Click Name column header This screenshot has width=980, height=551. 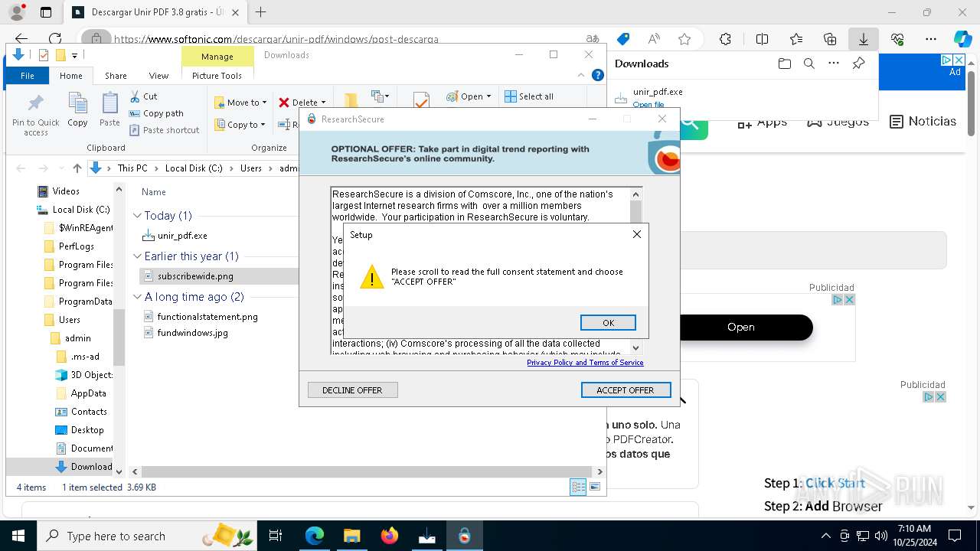(x=154, y=192)
